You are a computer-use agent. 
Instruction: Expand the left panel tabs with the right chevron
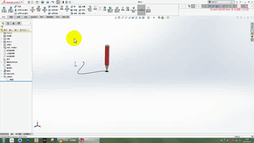pyautogui.click(x=30, y=23)
